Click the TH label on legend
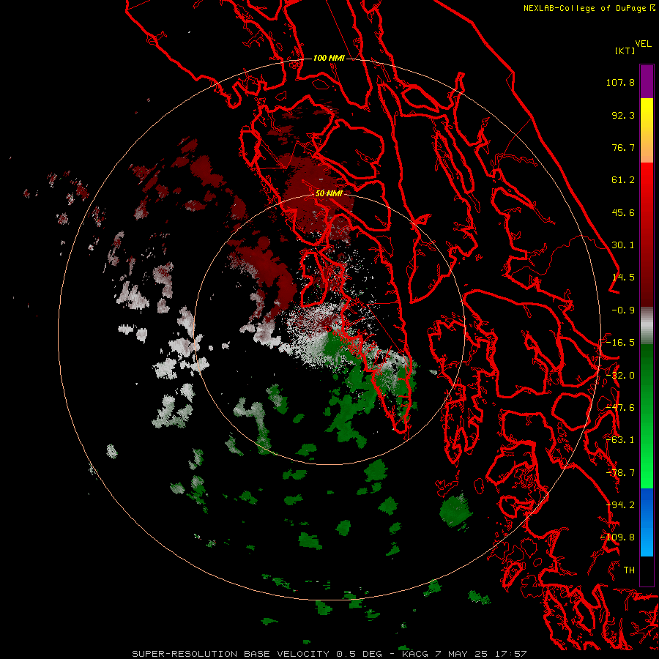659x659 pixels. (x=629, y=570)
